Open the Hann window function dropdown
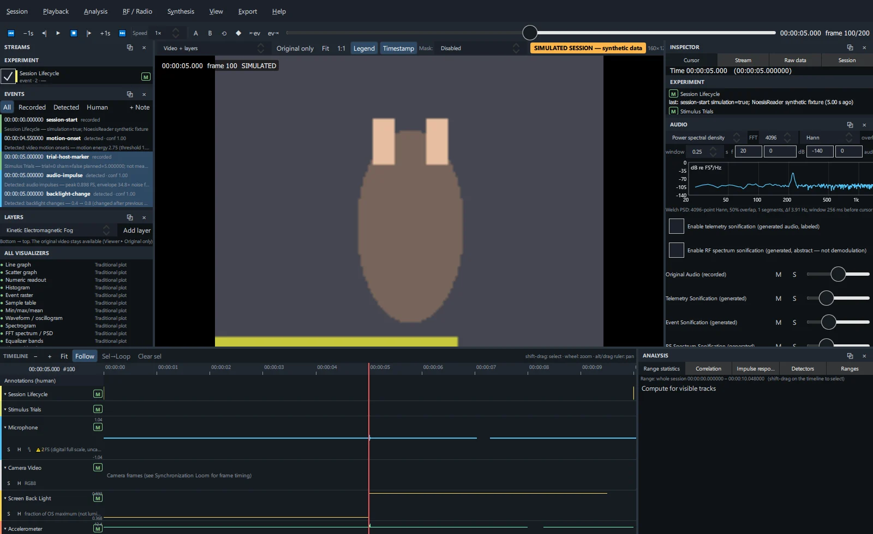Screen dimensions: 873x534 (829, 138)
